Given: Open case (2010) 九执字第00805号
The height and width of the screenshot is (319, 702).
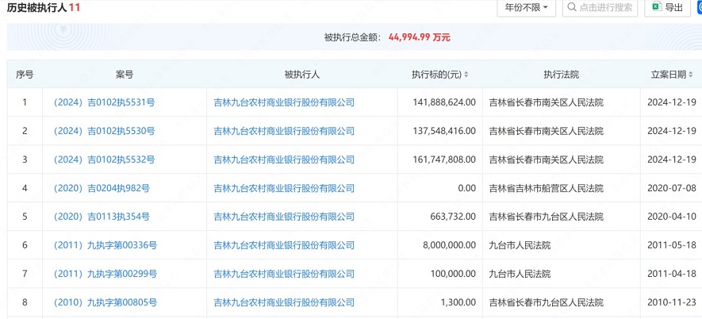Looking at the screenshot, I should tap(105, 302).
